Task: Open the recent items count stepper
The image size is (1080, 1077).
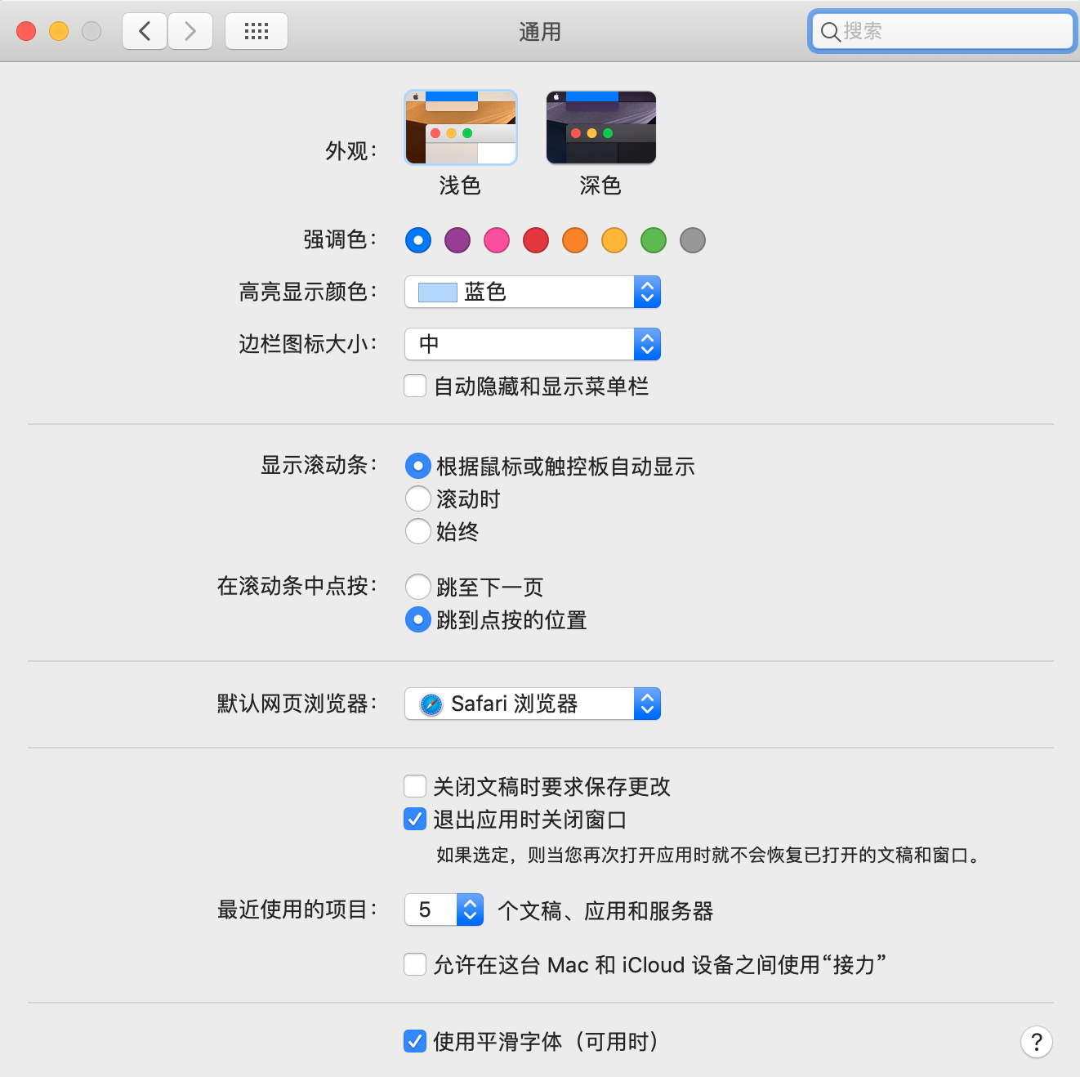Action: [469, 909]
